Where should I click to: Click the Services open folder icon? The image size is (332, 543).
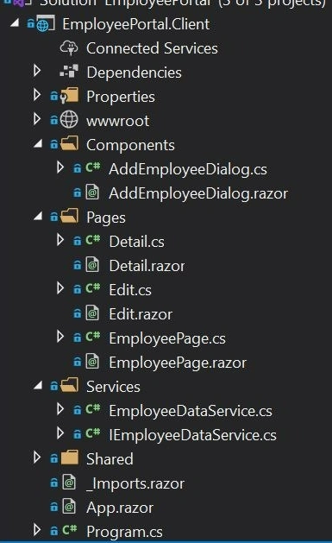[70, 385]
